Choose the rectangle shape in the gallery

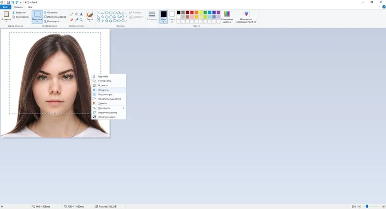coord(111,13)
